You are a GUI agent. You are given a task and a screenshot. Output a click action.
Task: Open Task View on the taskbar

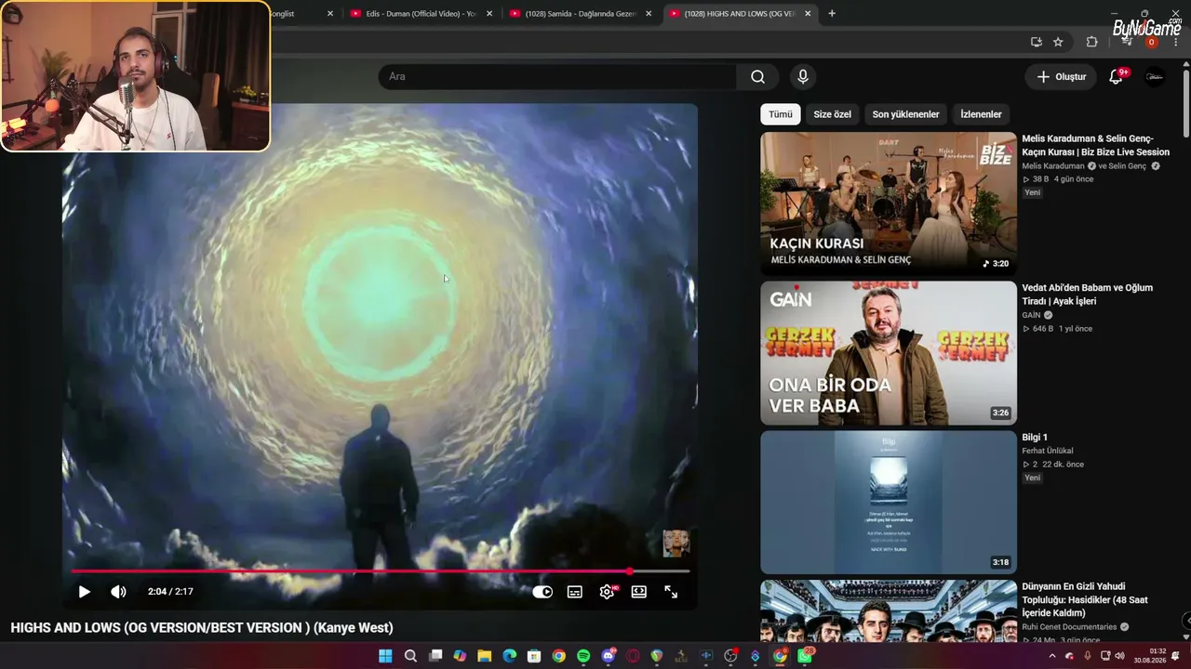pos(435,656)
